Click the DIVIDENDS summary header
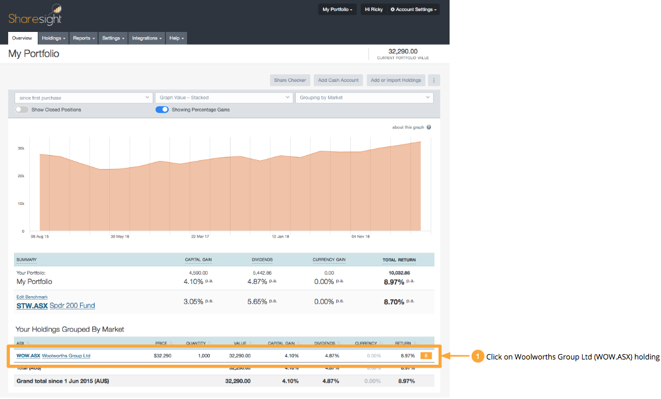Image resolution: width=661 pixels, height=399 pixels. click(262, 260)
